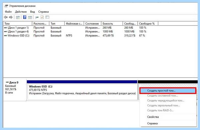This screenshot has width=200, height=130.
Task: Sort by the Состояние column header
Action: coord(93,24)
